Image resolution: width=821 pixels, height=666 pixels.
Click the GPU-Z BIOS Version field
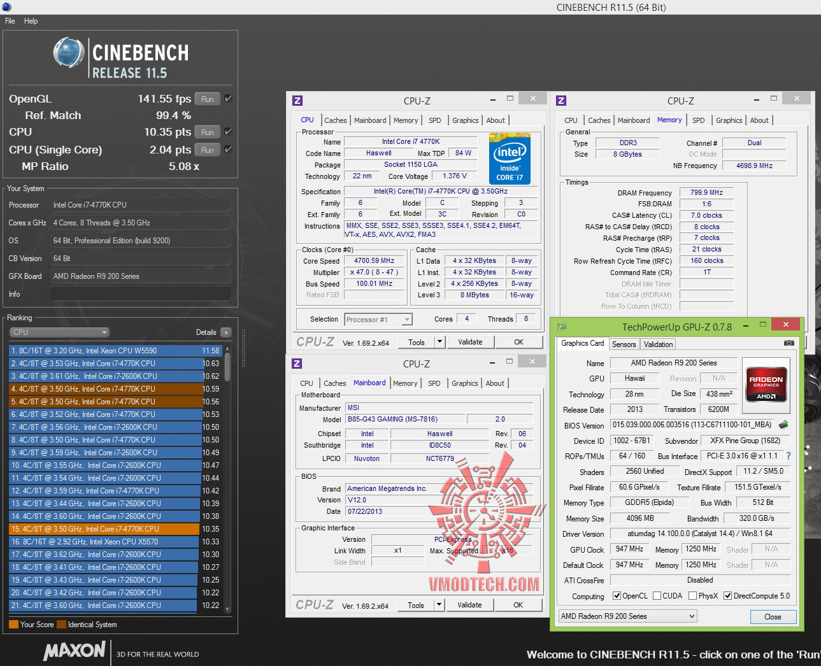tap(693, 425)
